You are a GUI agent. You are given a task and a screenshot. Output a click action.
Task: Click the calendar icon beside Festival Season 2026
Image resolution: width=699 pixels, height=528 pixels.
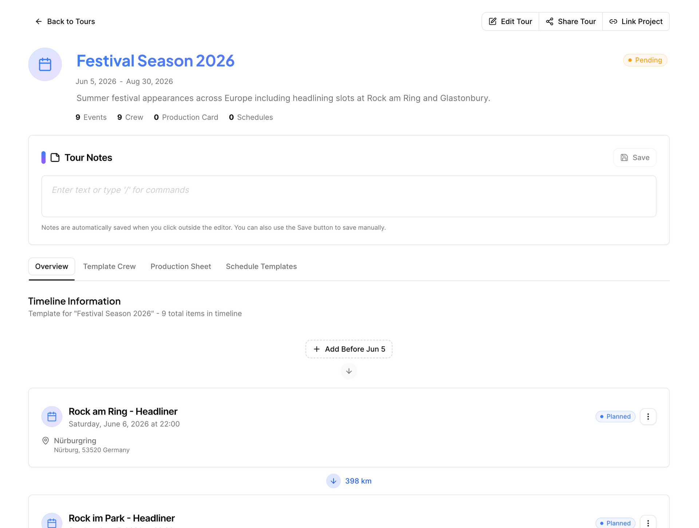pyautogui.click(x=45, y=64)
